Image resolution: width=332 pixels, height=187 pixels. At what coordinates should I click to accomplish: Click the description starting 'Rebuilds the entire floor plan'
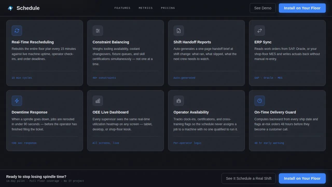[x=44, y=54]
